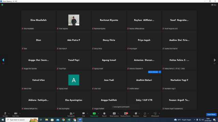Click Start Video camera icon
218x122 pixels.
tap(16, 114)
